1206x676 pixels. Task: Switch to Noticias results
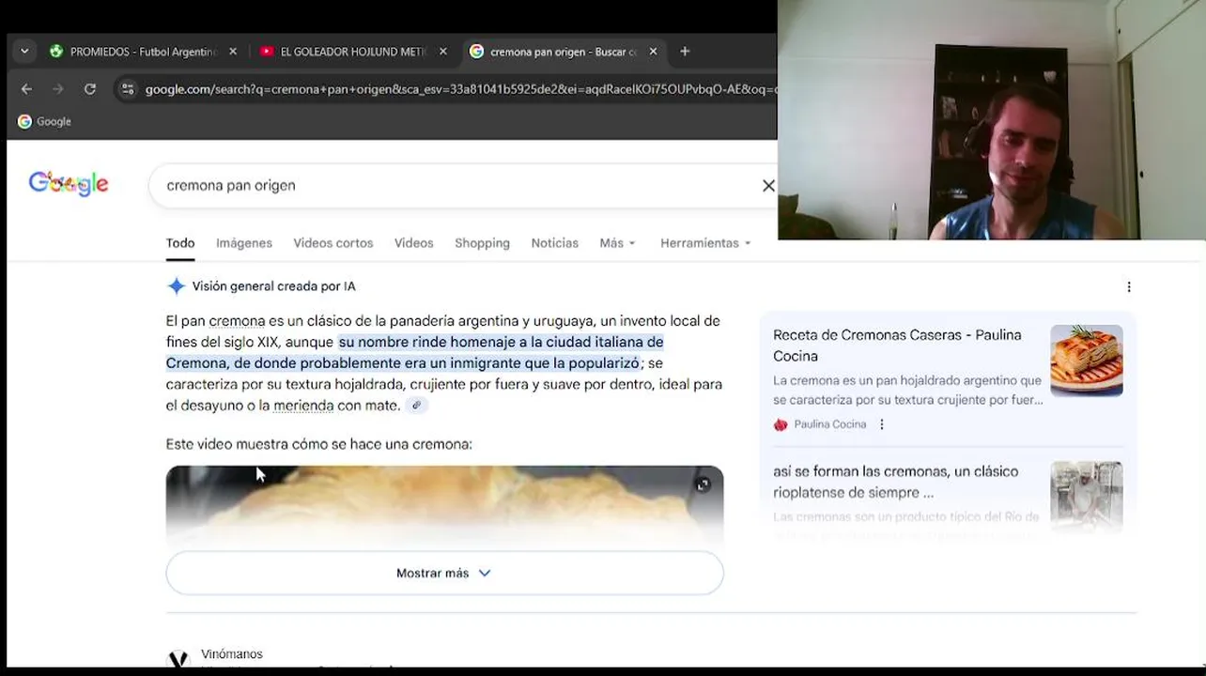[x=555, y=243]
